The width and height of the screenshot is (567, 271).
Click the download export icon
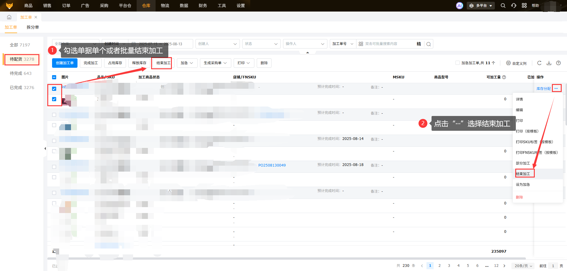click(x=549, y=63)
